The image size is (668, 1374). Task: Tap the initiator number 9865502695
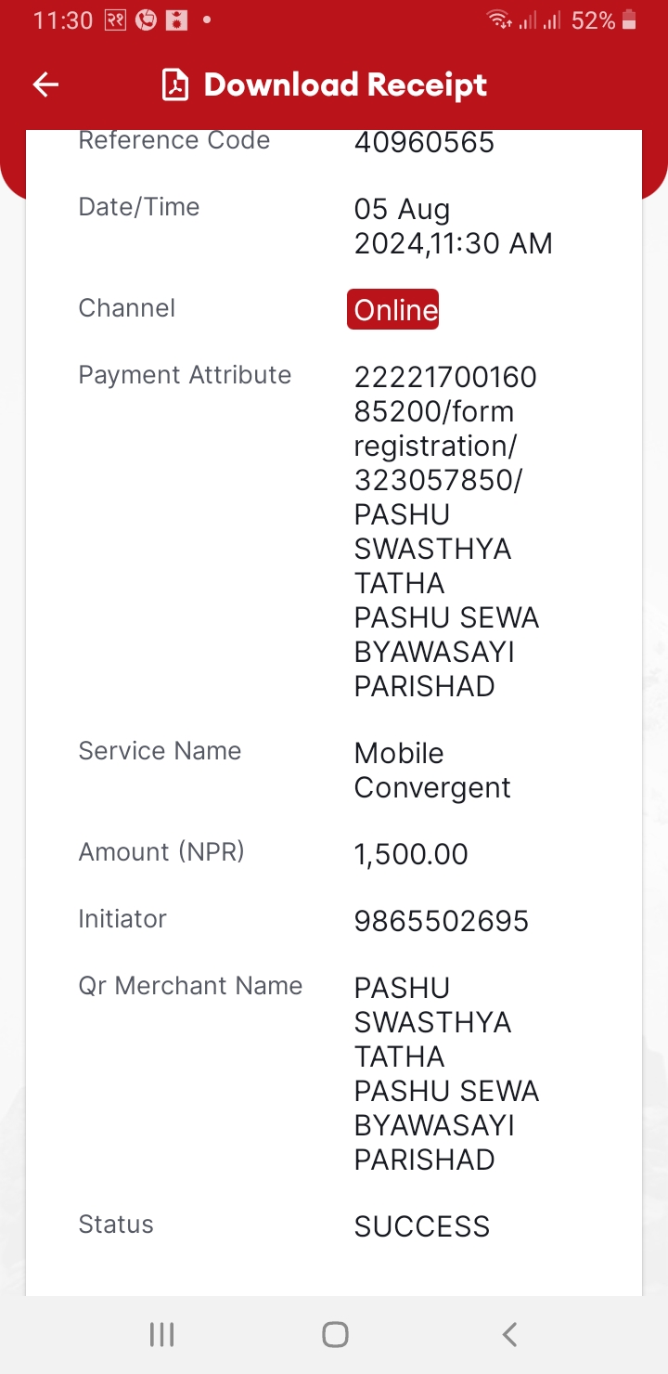[442, 921]
